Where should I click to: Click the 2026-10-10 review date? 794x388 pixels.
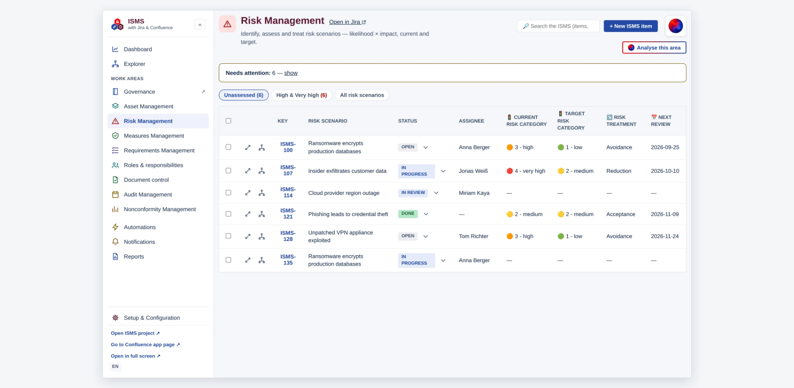665,171
